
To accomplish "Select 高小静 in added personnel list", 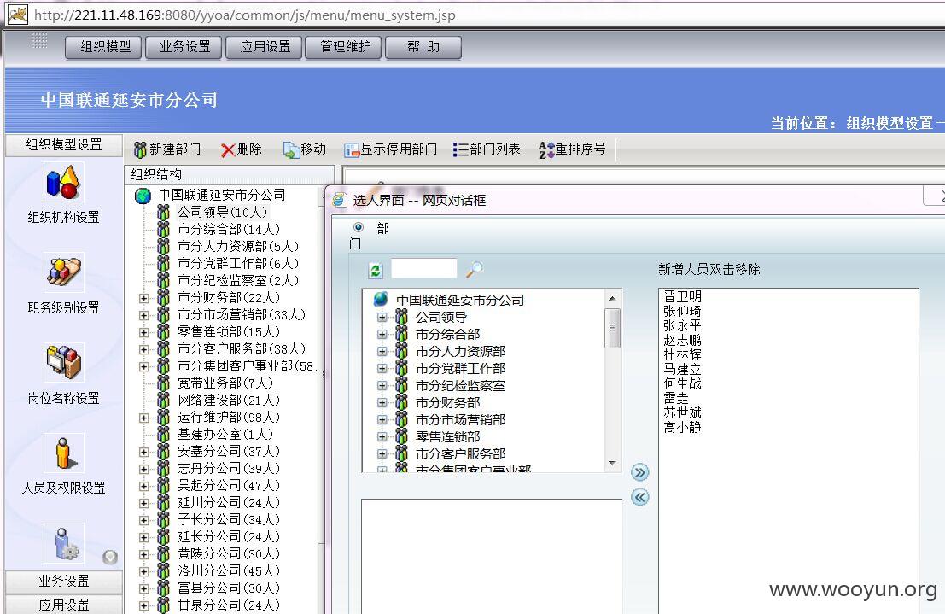I will 682,427.
